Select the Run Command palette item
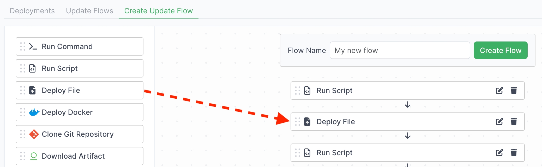This screenshot has height=167, width=542. pyautogui.click(x=79, y=46)
